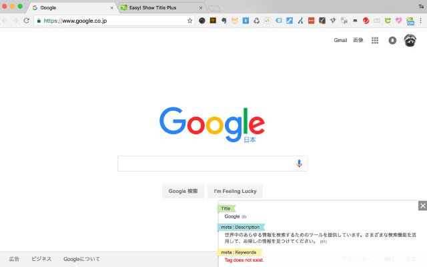Viewport: 427px width, 267px height.
Task: Open Google notifications bell
Action: 392,40
